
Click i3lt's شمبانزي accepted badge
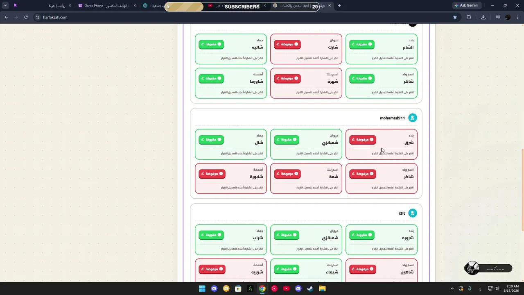point(286,235)
